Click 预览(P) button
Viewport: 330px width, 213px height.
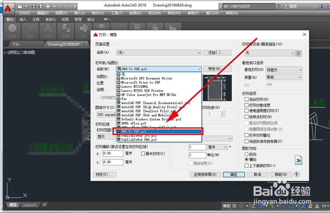105,174
